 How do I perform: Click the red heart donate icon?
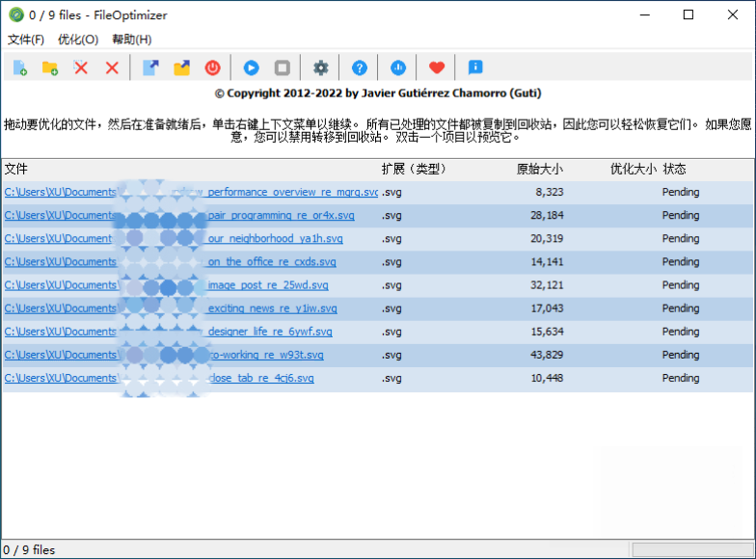(x=437, y=67)
